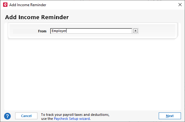Click the large Add Income Reminder heading

coord(37,17)
